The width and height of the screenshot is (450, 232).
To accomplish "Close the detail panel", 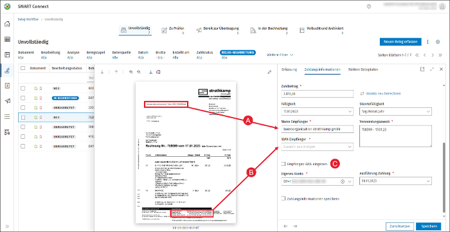I will [x=442, y=69].
